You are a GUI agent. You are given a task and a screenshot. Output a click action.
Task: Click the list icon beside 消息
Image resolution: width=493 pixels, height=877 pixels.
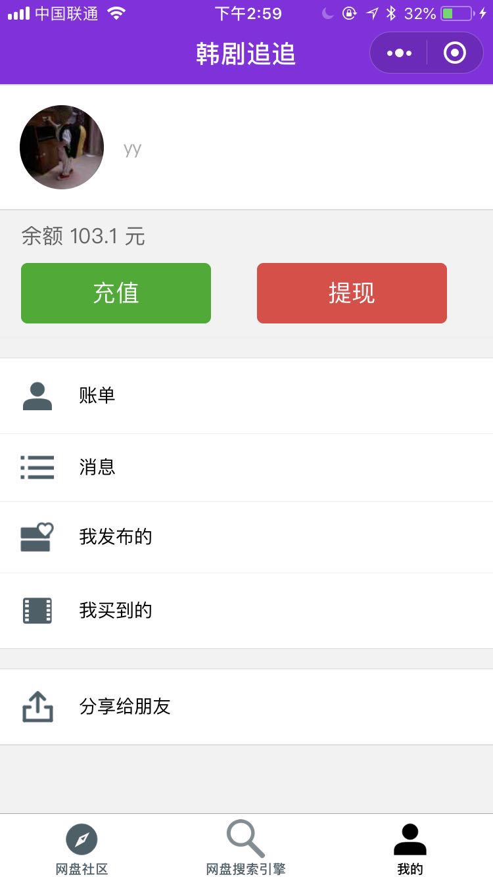pyautogui.click(x=37, y=467)
